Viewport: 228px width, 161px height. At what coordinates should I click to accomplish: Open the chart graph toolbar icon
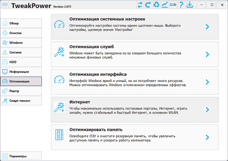click(165, 5)
